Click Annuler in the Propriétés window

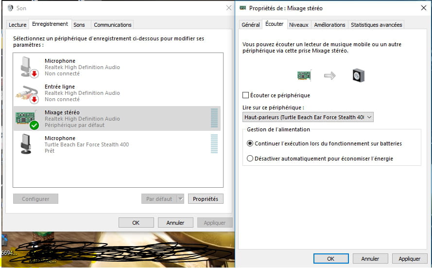point(370,259)
